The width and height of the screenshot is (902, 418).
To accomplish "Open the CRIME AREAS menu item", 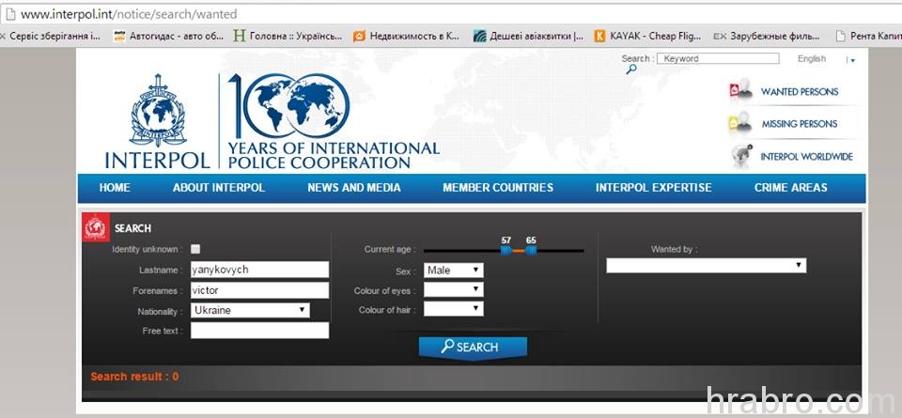I will tap(790, 188).
